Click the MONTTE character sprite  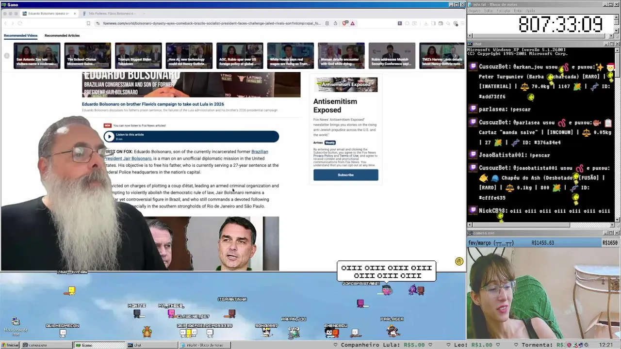tap(137, 314)
